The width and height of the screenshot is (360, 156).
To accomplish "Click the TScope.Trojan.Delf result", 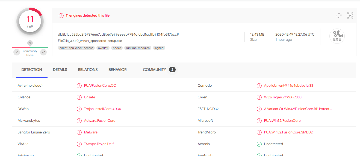I will pos(99,144).
